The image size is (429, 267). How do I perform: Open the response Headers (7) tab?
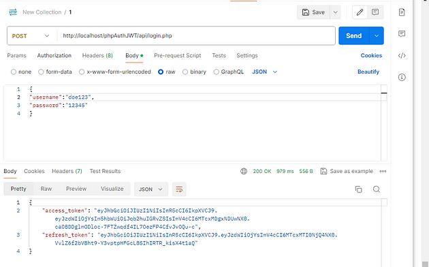67,171
